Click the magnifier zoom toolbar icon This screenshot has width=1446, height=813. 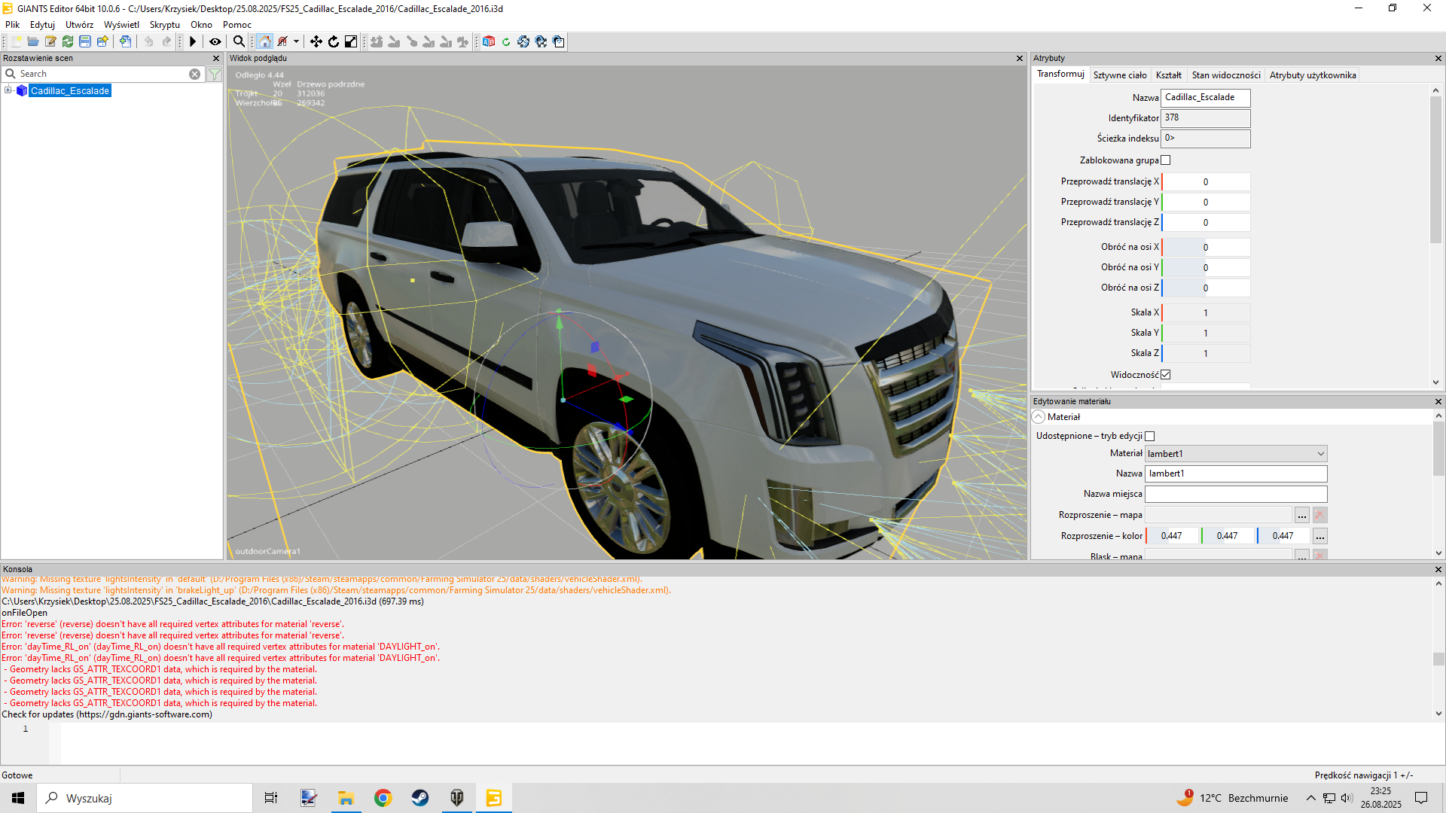[239, 42]
